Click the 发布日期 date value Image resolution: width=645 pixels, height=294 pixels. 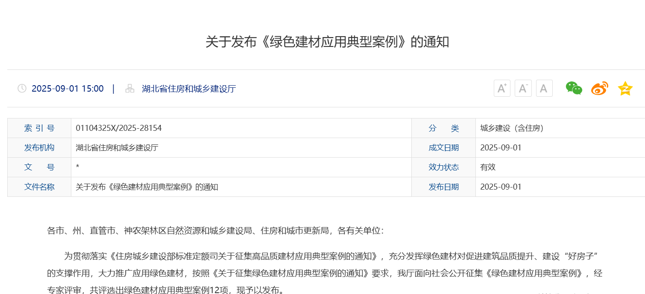pos(501,187)
